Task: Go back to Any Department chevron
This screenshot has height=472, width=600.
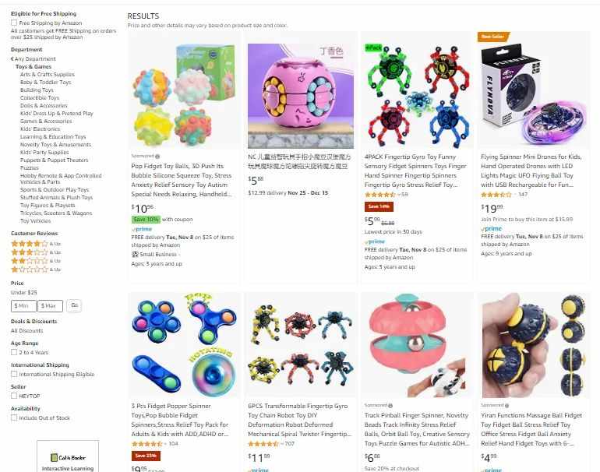Action: point(12,58)
